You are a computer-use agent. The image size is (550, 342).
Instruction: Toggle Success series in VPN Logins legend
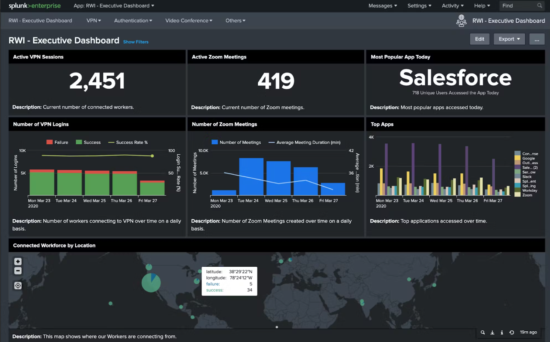coord(88,142)
